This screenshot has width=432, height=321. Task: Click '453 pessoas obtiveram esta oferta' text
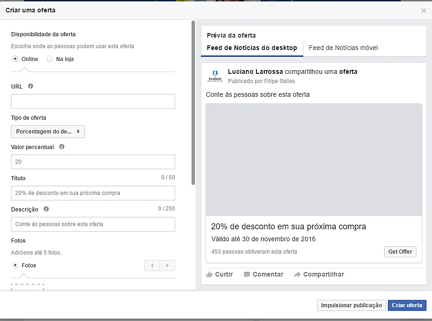[254, 252]
